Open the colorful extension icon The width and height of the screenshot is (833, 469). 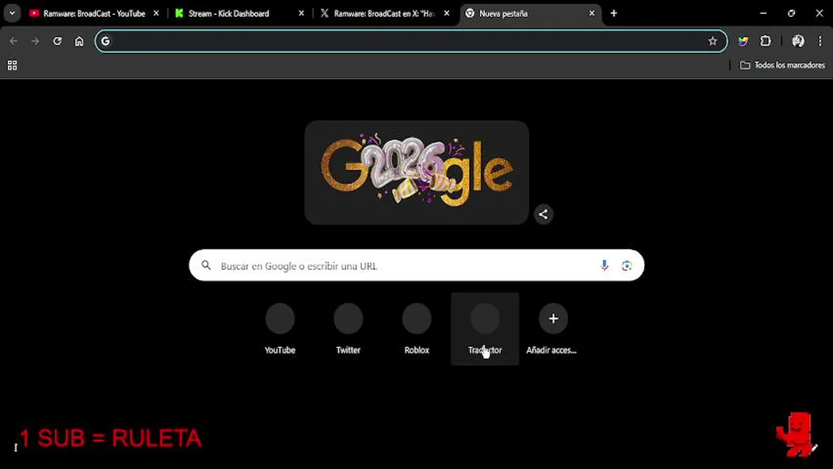[x=743, y=41]
